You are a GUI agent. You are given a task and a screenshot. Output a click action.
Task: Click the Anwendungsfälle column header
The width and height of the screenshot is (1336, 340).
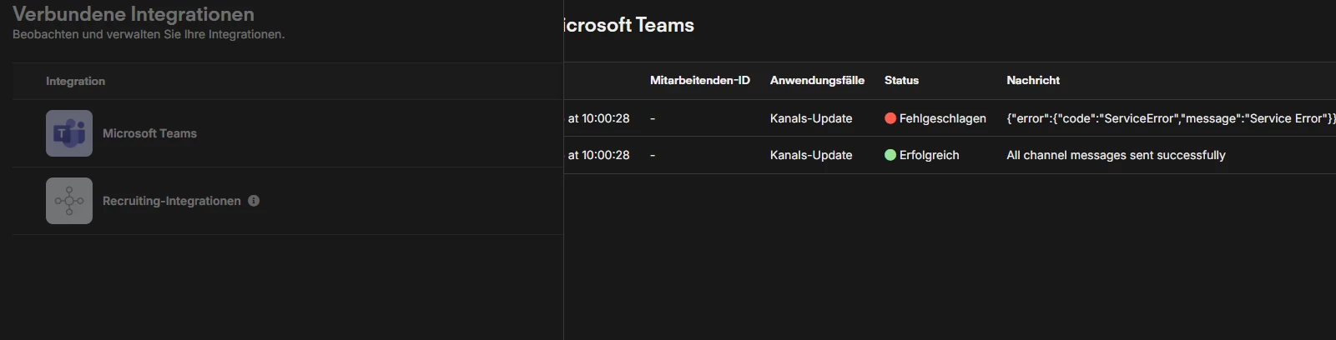[x=817, y=80]
